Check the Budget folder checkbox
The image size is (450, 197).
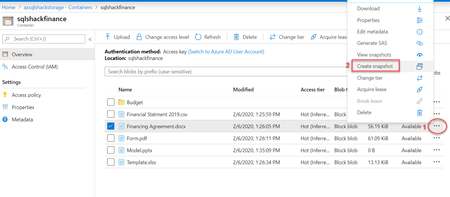tap(111, 102)
